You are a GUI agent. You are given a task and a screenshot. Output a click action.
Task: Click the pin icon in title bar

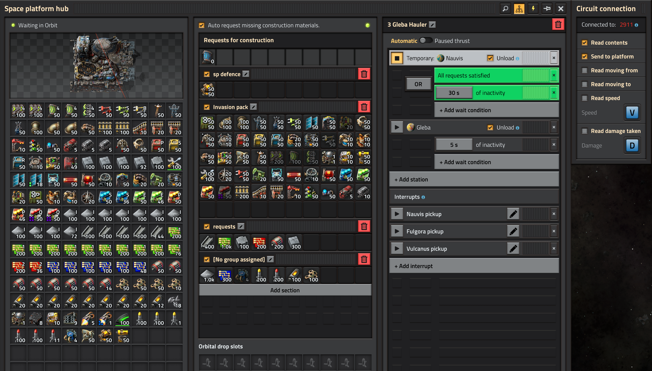547,9
